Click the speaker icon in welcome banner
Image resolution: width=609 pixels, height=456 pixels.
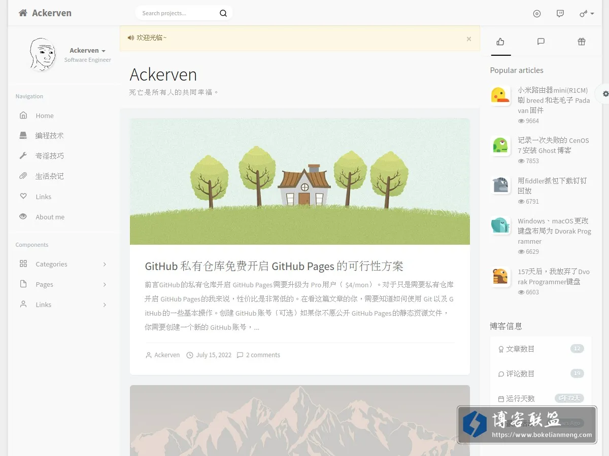tap(131, 37)
